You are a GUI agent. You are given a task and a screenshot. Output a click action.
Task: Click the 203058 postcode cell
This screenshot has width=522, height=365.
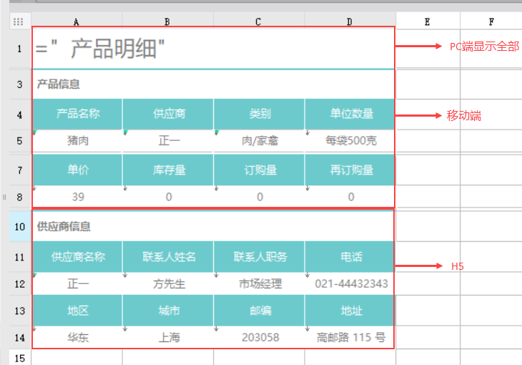[x=259, y=337]
